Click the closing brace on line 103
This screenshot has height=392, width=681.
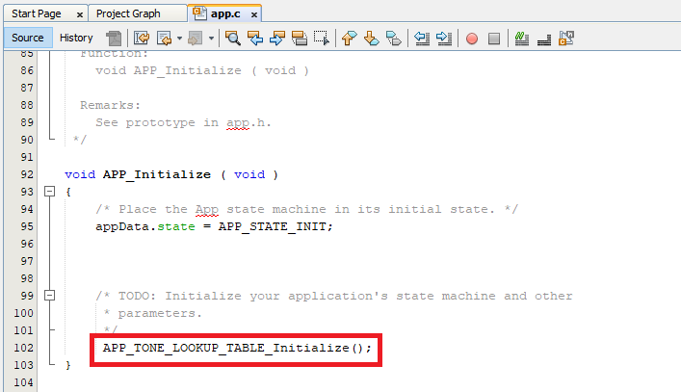coord(68,365)
